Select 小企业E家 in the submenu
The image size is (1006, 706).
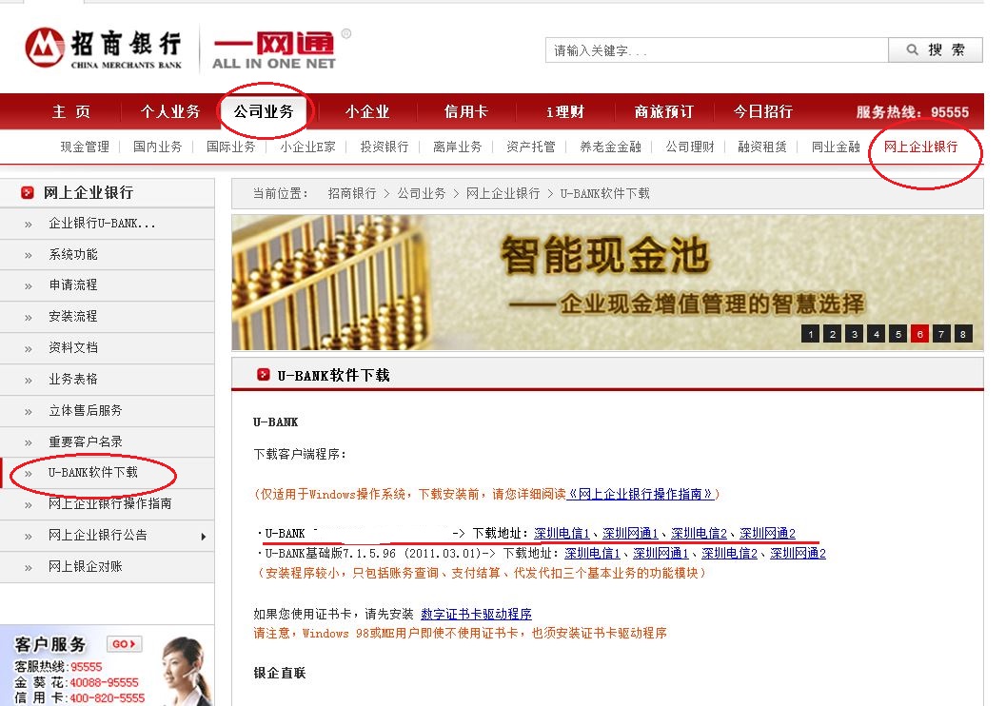[x=308, y=147]
